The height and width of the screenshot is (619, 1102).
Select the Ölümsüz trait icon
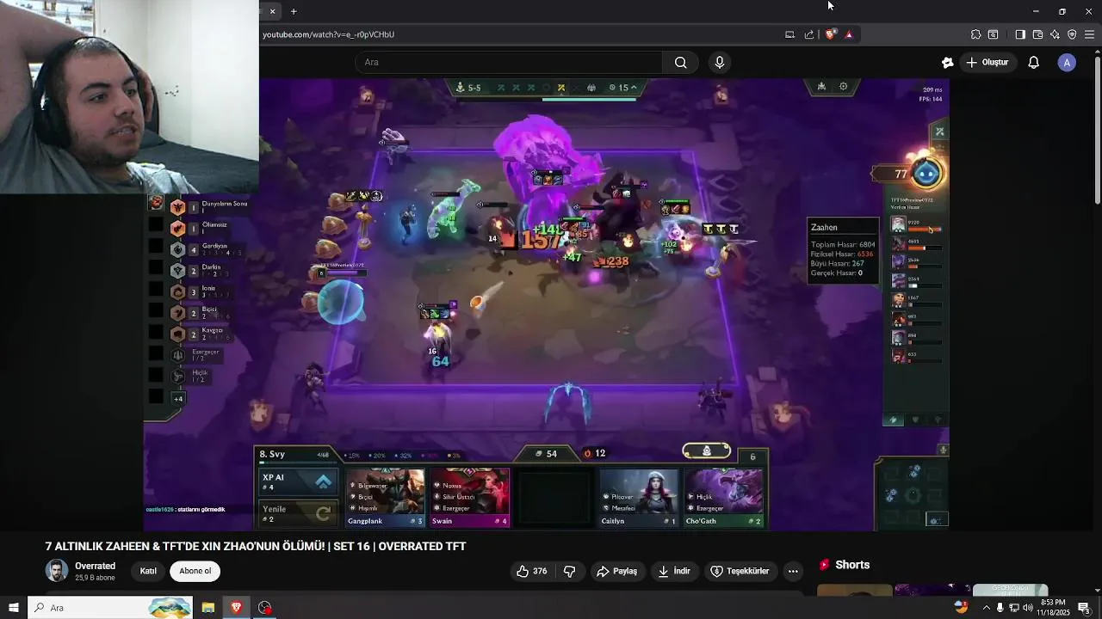coord(177,228)
